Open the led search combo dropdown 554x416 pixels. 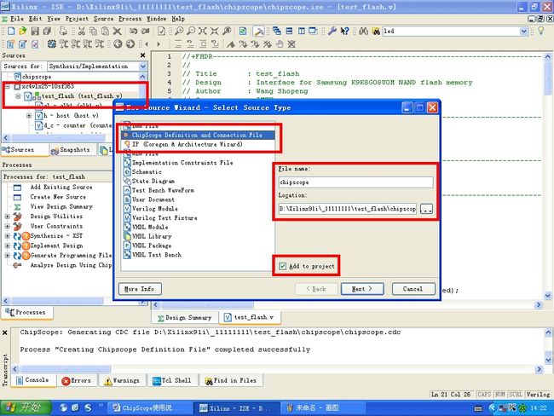click(523, 31)
